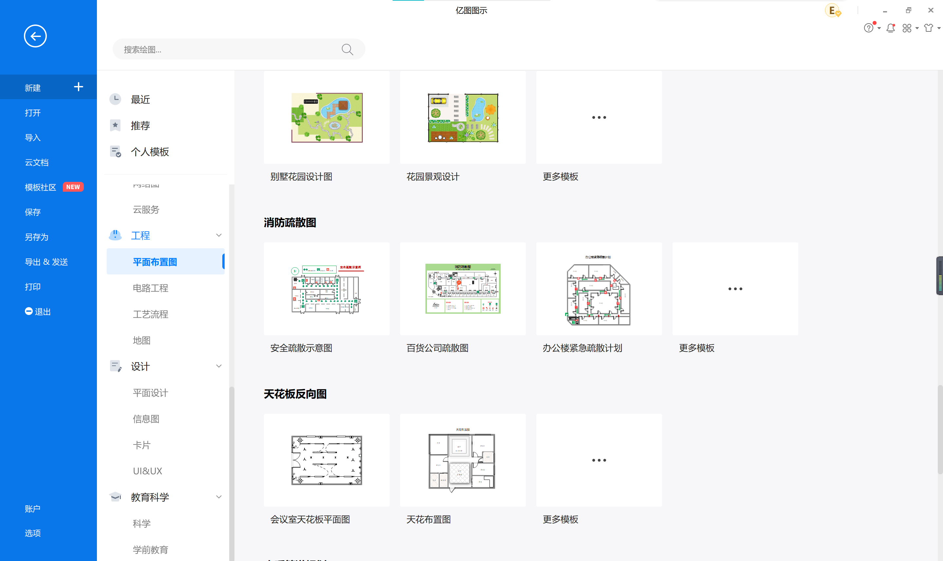Open 别墅花园设计图 template thumbnail
The width and height of the screenshot is (943, 561).
coord(326,117)
